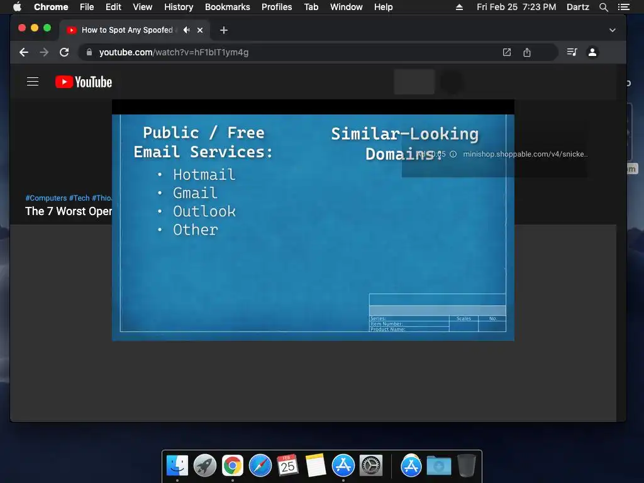This screenshot has width=644, height=483.
Task: Launch Safari from the Dock
Action: coord(260,466)
